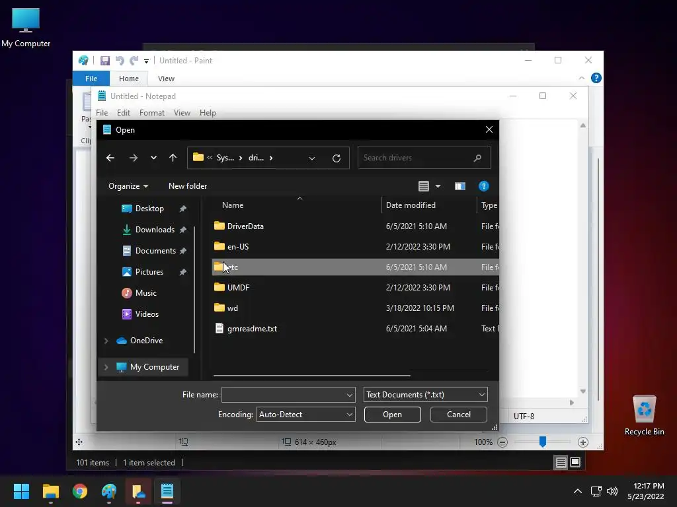Screen dimensions: 677x507
Task: Open Notepad's File menu
Action: point(102,113)
